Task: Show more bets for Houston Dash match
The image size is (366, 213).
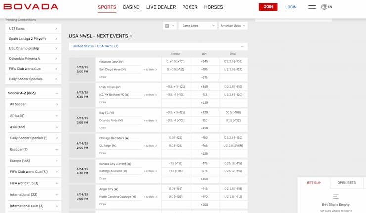Action: click(x=150, y=70)
